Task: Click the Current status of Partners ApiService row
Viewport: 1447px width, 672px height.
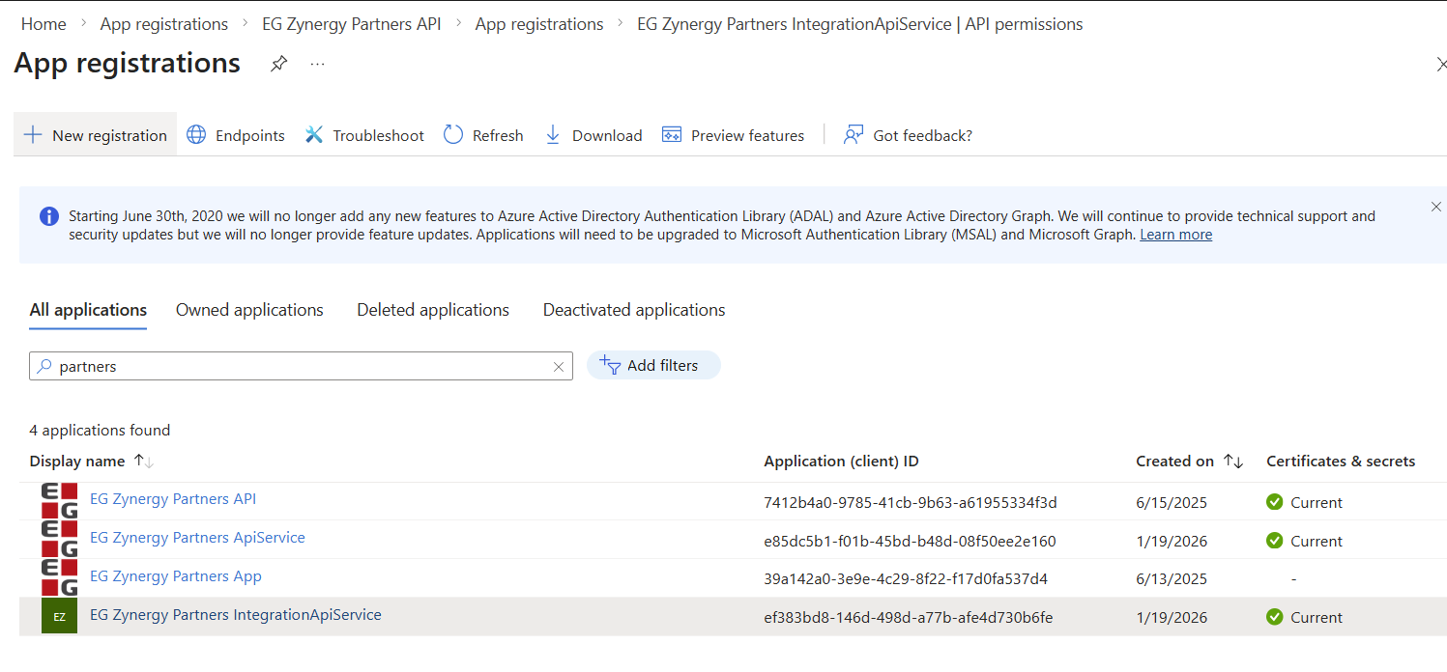Action: (1304, 541)
